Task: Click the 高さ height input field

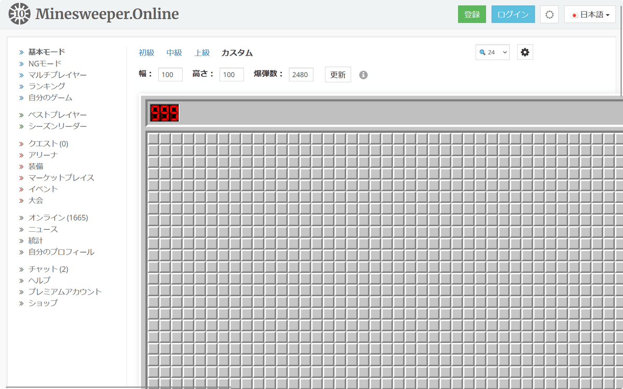Action: pos(232,75)
